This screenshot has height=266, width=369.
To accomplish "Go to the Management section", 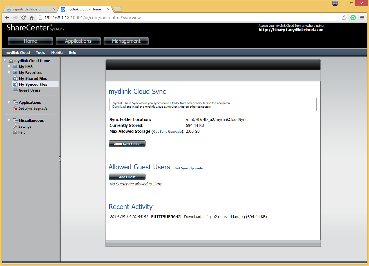I will (x=126, y=41).
